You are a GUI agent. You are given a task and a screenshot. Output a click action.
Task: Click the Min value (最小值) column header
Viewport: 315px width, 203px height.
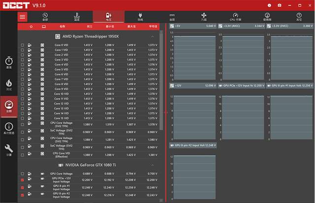click(109, 27)
